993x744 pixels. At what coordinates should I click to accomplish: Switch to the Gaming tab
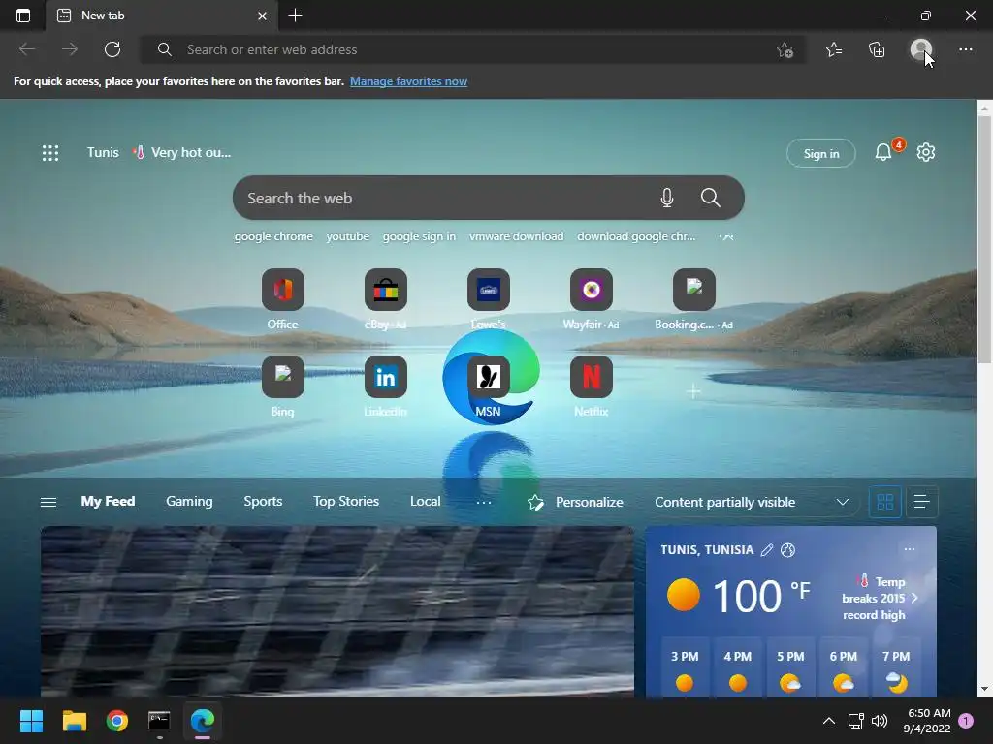tap(189, 501)
